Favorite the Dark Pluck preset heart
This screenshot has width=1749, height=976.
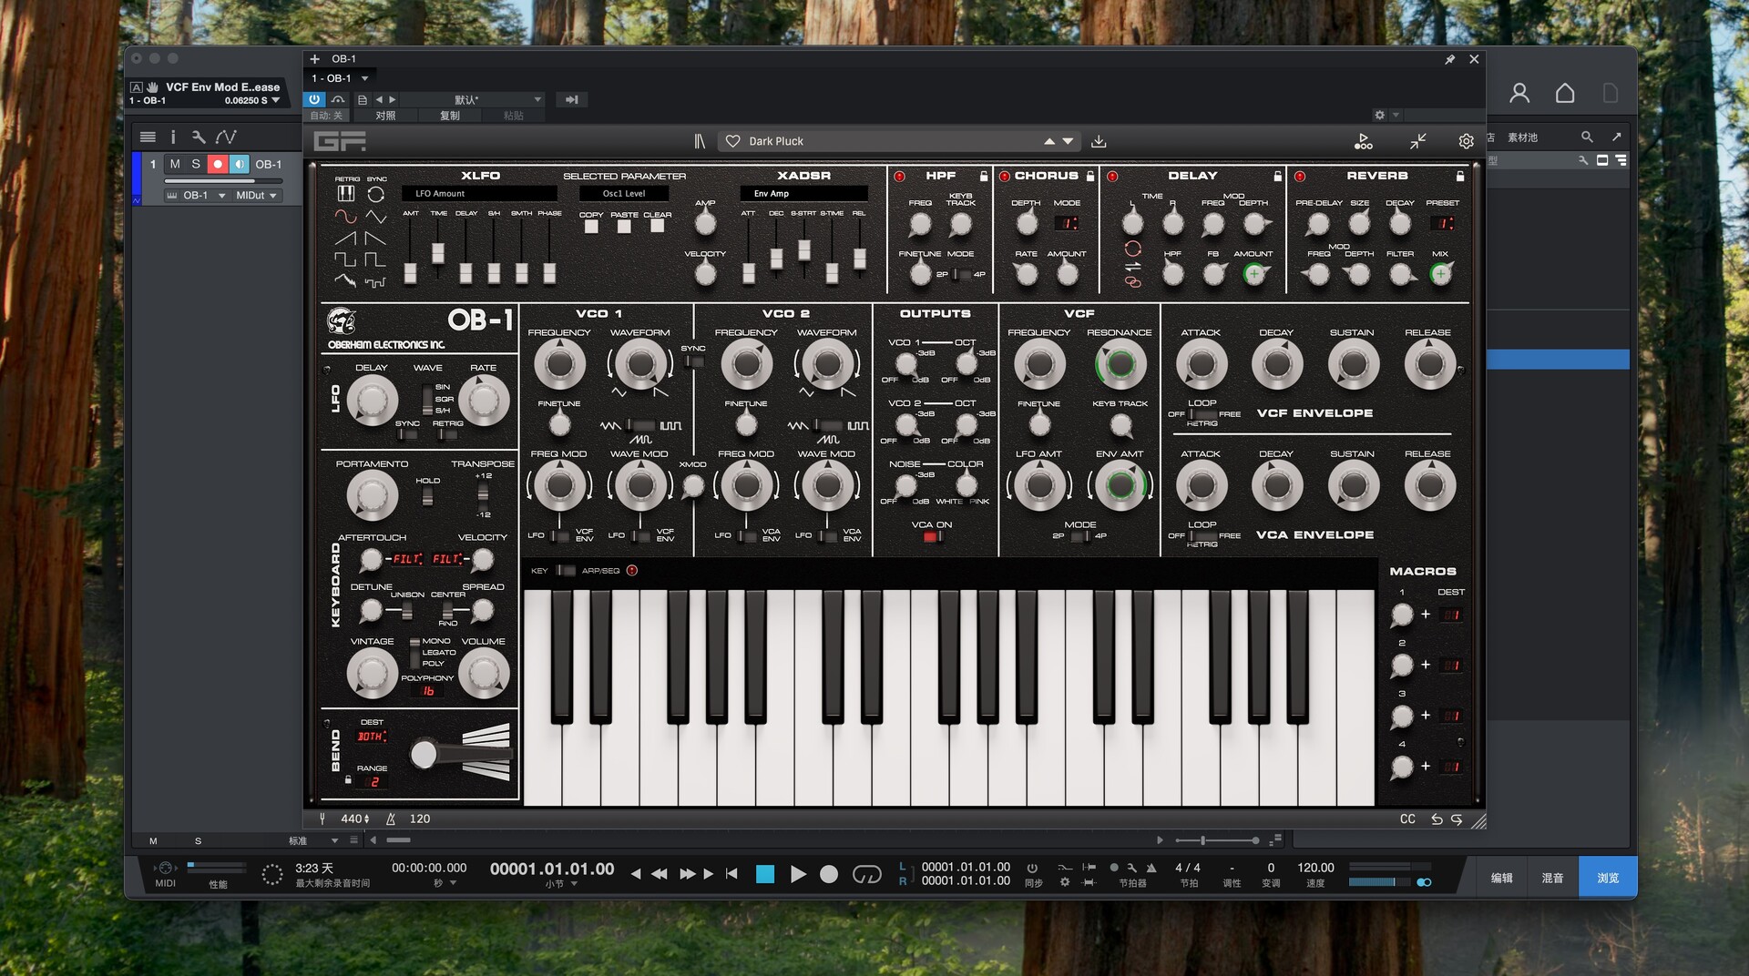732,141
